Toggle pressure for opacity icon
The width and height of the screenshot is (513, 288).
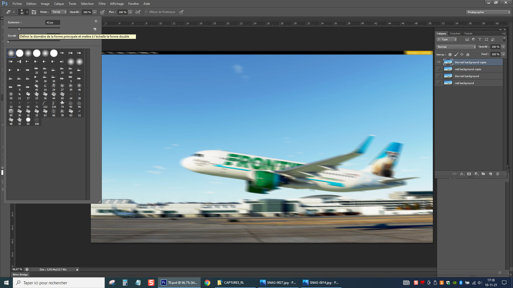[103, 12]
